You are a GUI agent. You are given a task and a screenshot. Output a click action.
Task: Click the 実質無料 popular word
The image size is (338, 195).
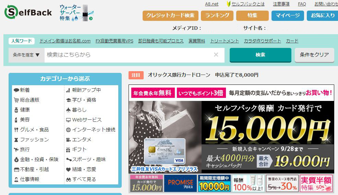[x=197, y=41]
